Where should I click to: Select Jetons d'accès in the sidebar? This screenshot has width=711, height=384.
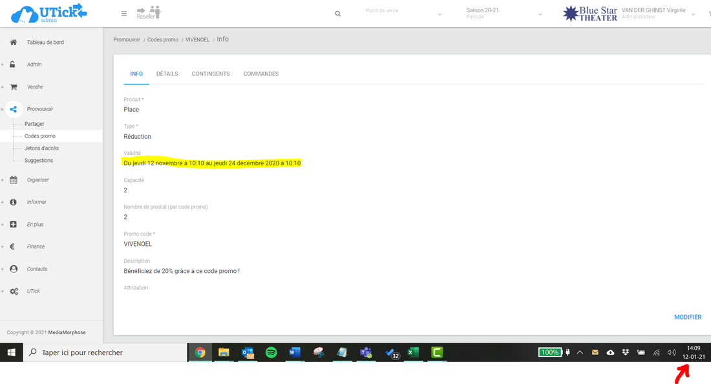click(41, 148)
